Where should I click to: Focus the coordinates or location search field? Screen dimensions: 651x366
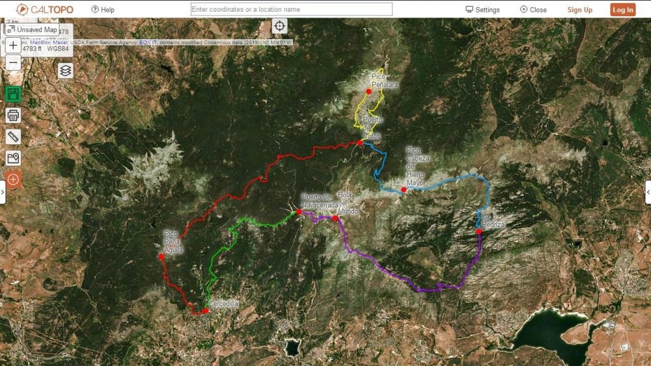291,9
